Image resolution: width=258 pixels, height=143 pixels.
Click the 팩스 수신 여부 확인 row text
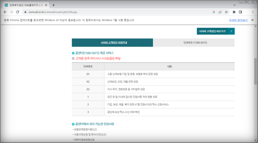pyautogui.click(x=123, y=112)
